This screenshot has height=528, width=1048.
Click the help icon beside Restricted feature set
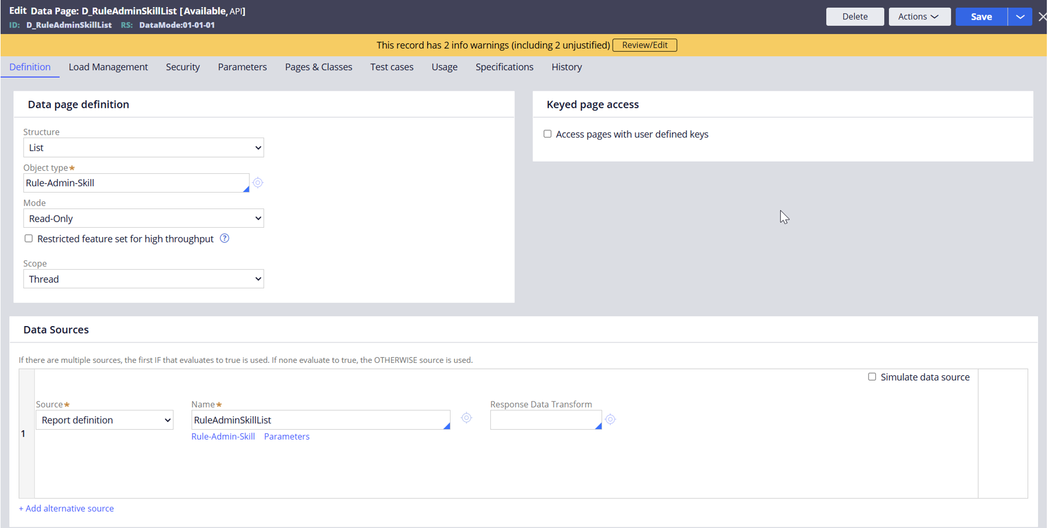point(225,238)
